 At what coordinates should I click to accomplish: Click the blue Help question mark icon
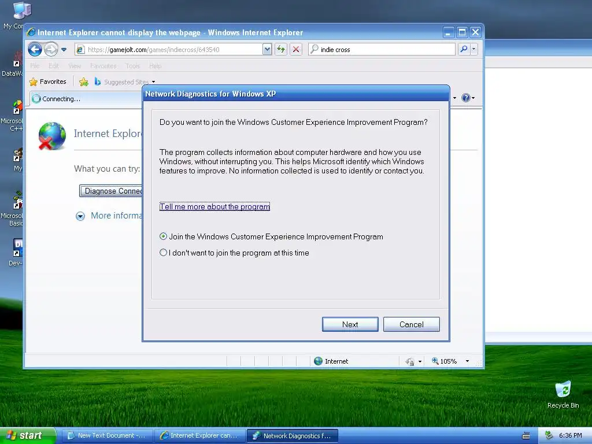466,98
